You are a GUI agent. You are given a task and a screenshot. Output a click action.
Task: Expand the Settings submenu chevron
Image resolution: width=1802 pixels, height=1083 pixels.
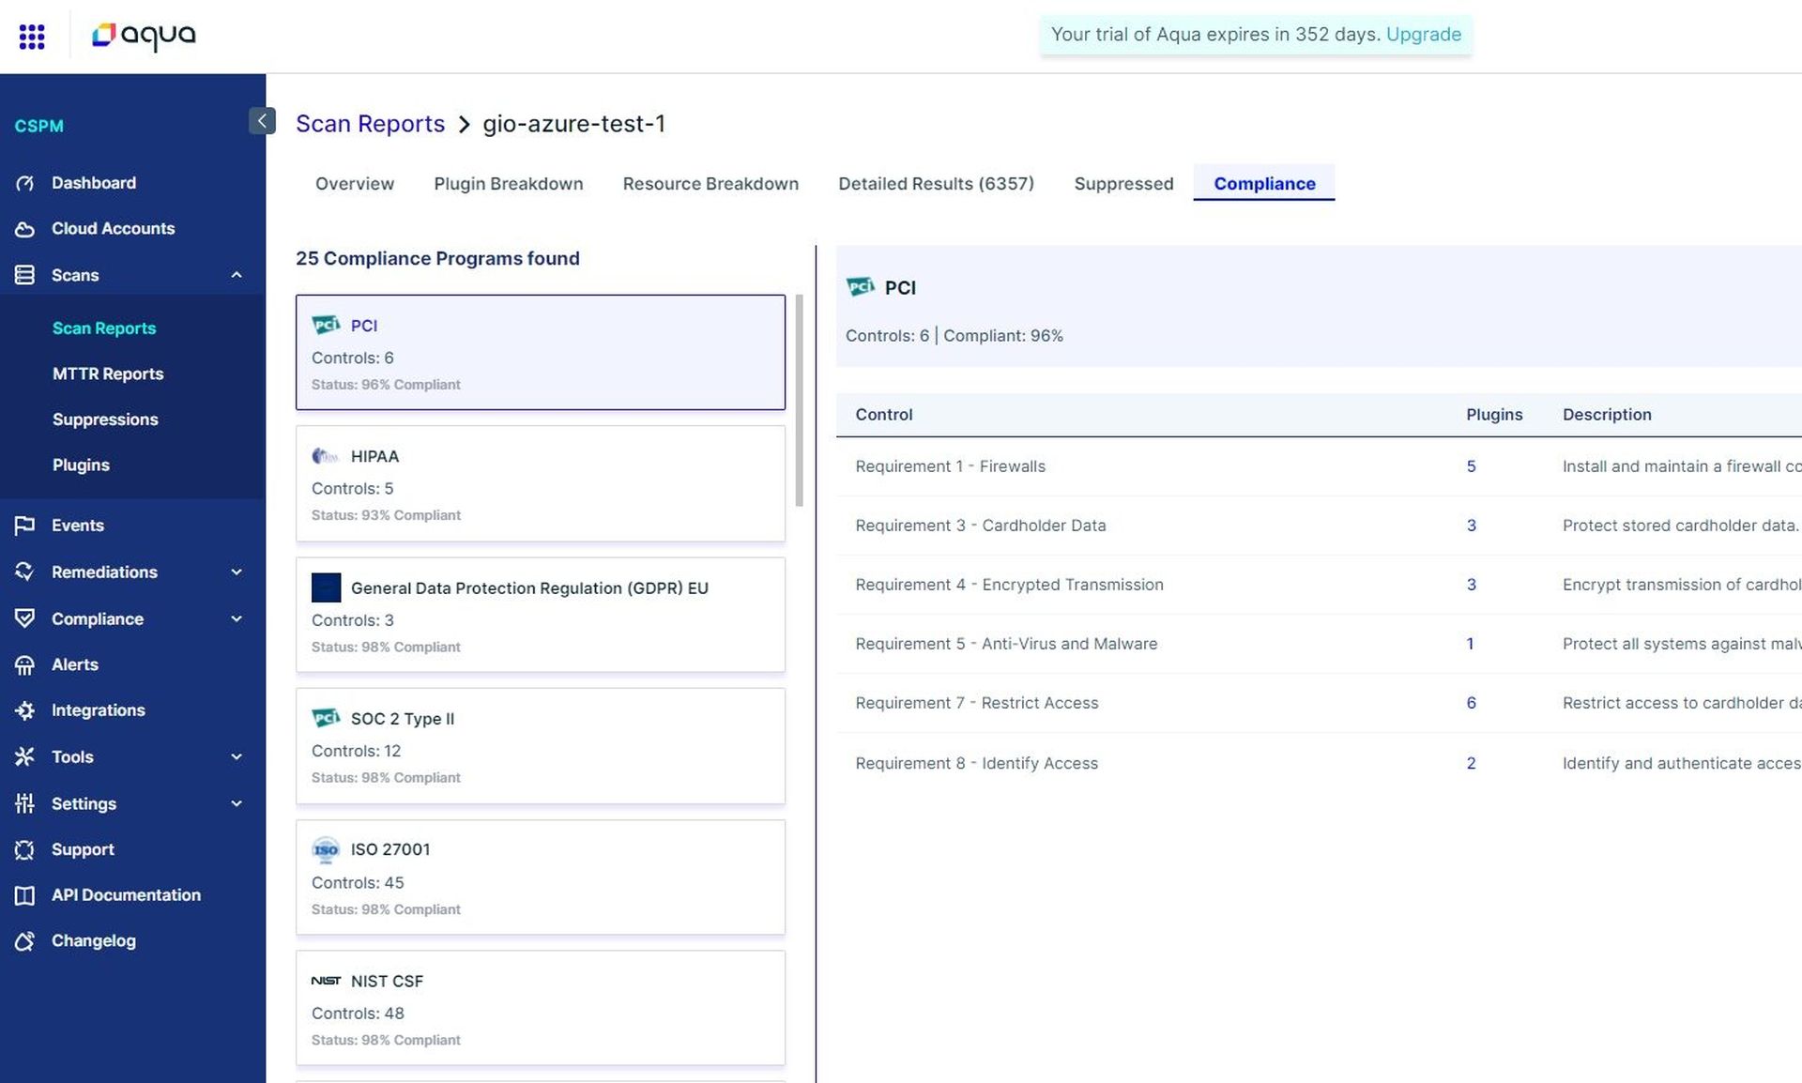237,803
